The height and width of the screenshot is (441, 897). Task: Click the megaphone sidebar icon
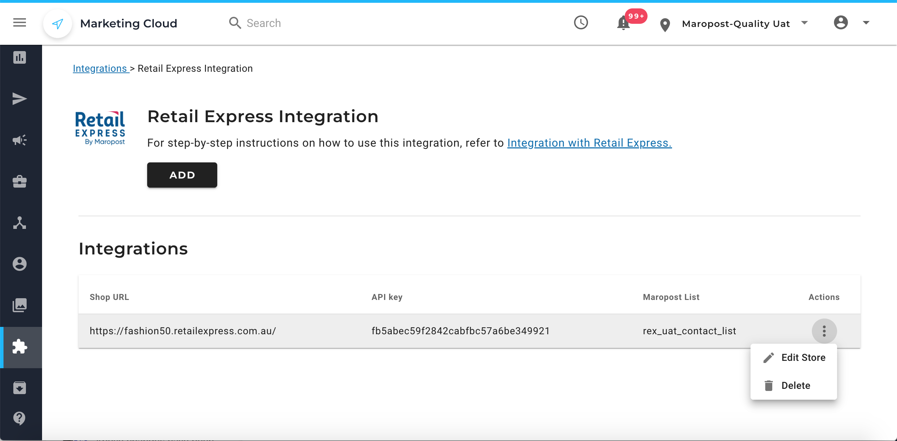20,140
